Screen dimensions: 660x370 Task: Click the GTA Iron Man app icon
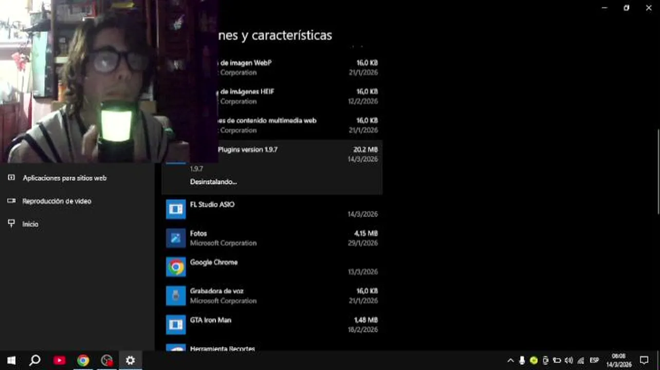[x=176, y=324]
